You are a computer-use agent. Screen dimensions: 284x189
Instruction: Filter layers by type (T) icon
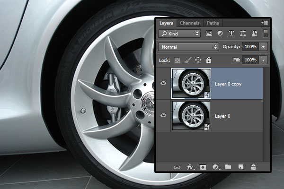pos(231,34)
